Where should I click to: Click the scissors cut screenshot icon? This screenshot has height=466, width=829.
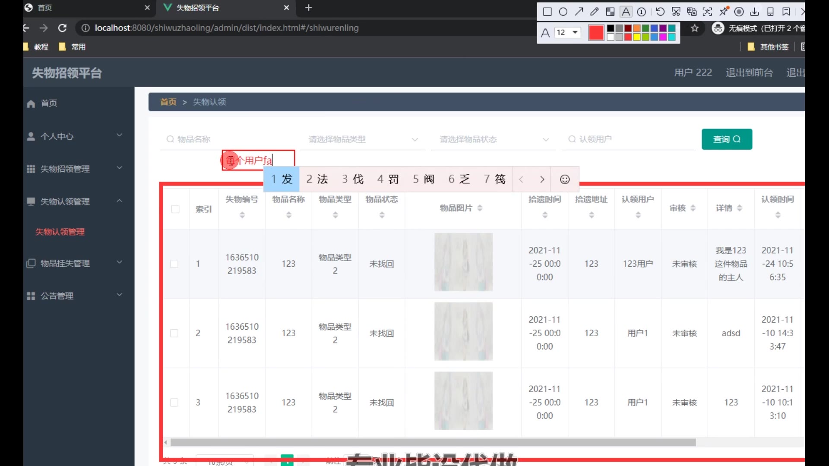pyautogui.click(x=676, y=12)
